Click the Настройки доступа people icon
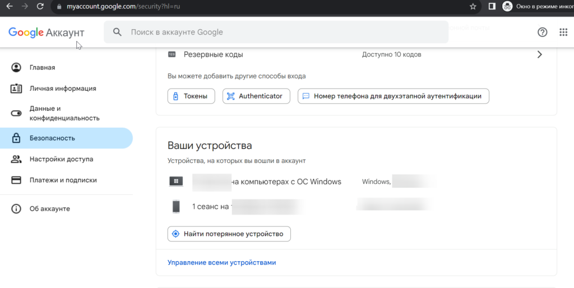The image size is (574, 288). [x=16, y=159]
